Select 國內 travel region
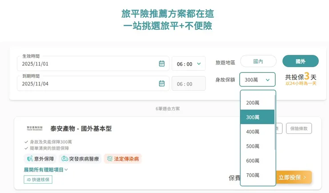 [x=258, y=61]
